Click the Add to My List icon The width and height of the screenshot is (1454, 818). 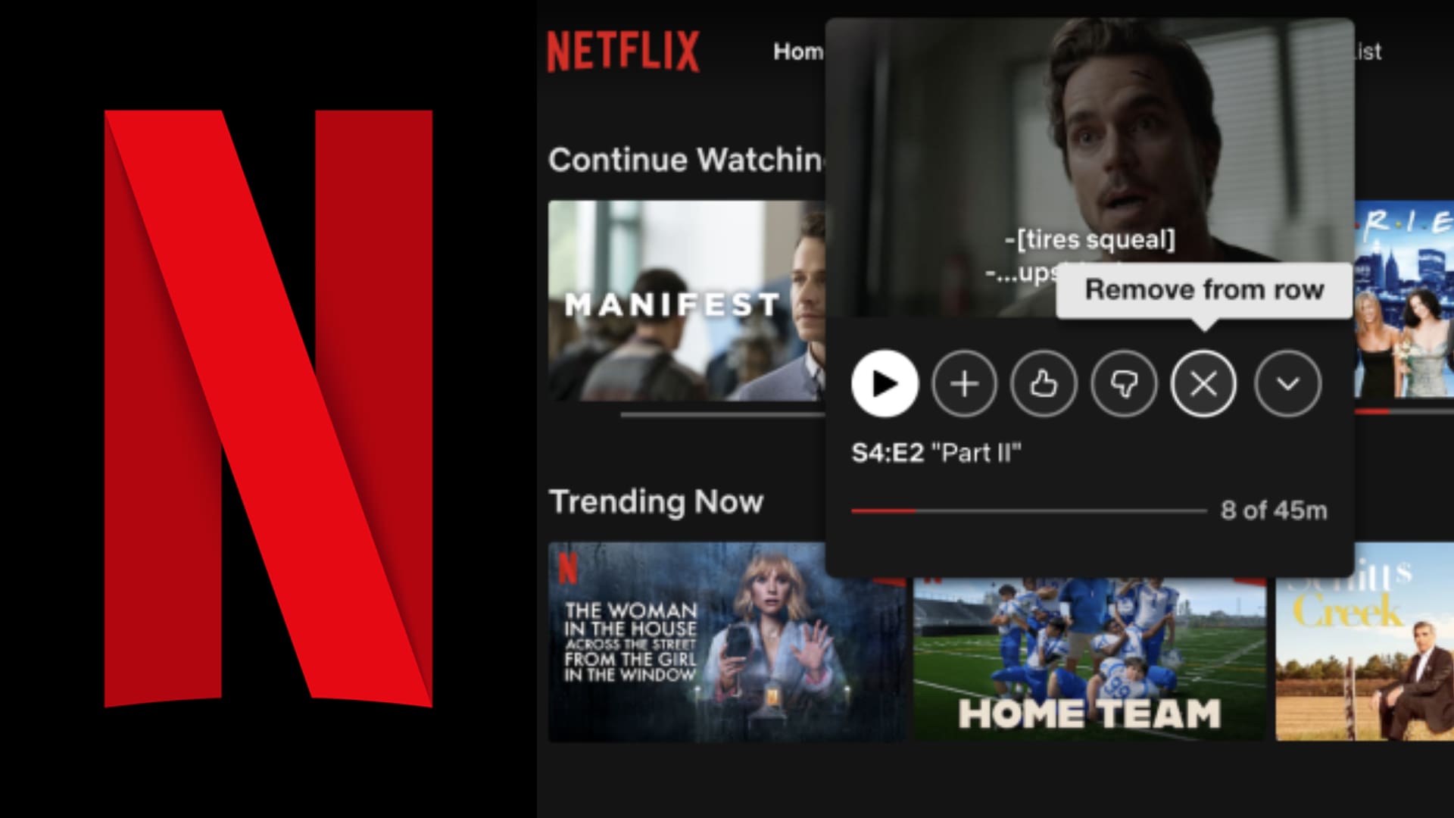click(x=965, y=383)
